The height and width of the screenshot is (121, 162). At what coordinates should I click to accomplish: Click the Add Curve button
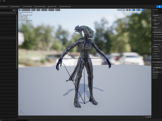point(157,68)
